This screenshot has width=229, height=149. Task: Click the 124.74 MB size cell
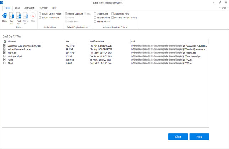tap(70, 53)
